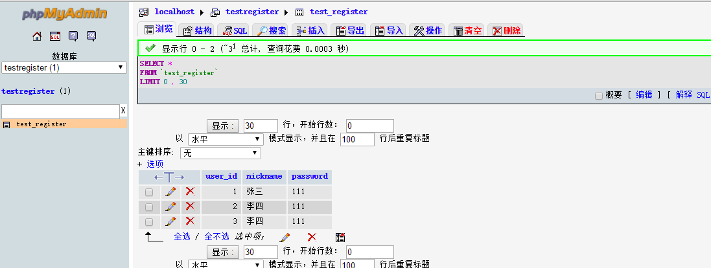Click the red delete X for user_id 3
The image size is (711, 268).
pos(191,221)
